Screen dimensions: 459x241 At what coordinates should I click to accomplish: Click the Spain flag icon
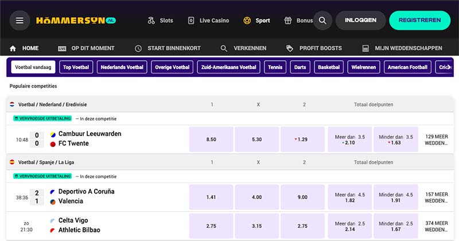[x=12, y=162]
